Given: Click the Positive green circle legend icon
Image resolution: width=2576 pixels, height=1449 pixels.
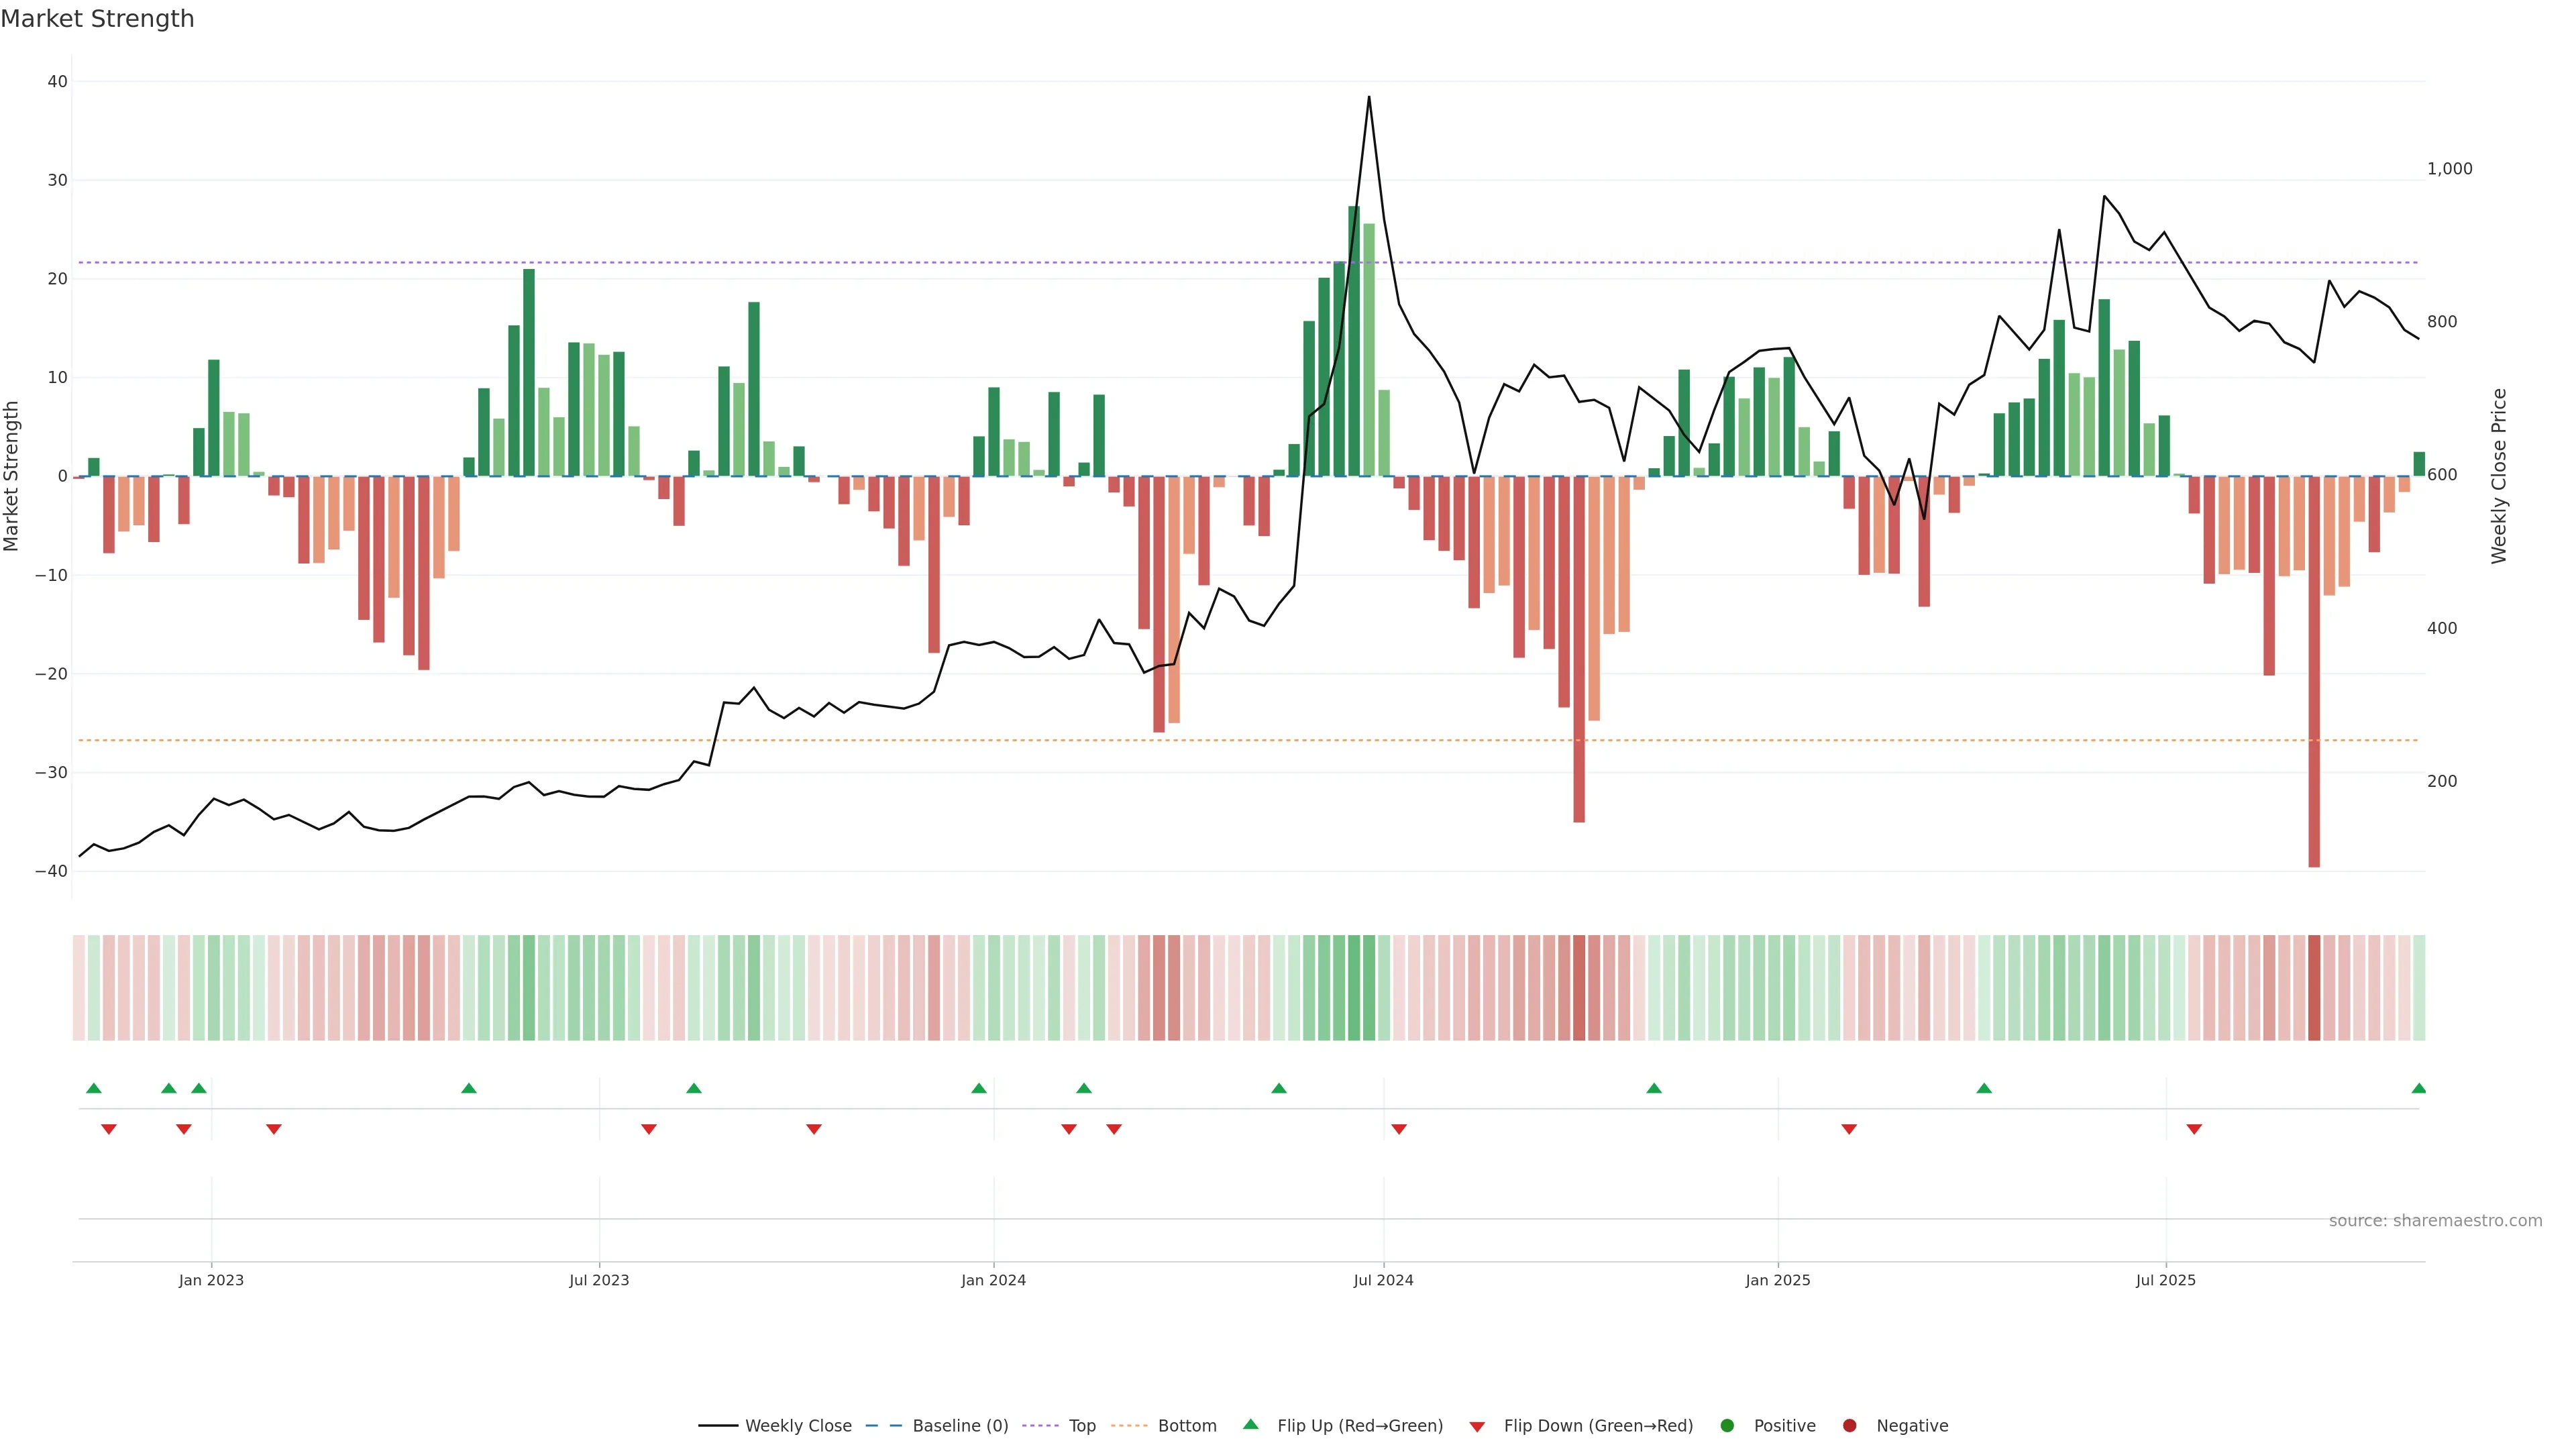Looking at the screenshot, I should 1727,1426.
